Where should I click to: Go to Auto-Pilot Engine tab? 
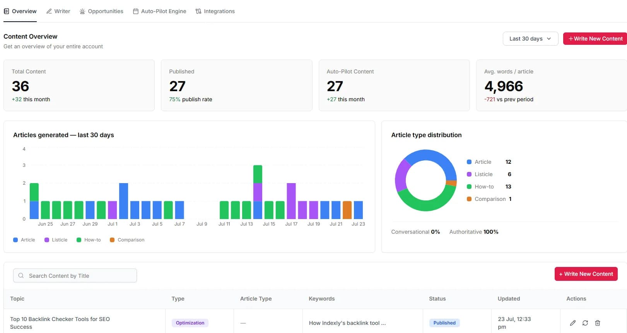(159, 11)
